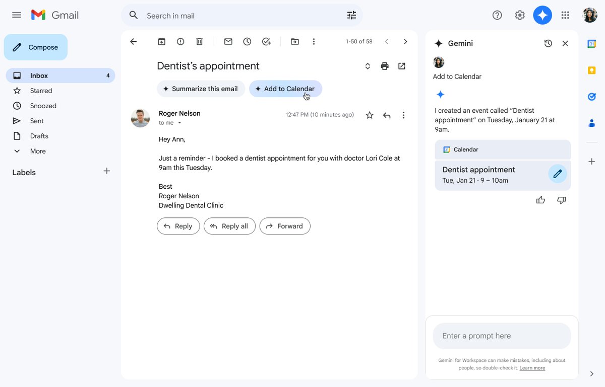The height and width of the screenshot is (387, 605).
Task: Give thumbs down on Gemini's response
Action: tap(561, 200)
